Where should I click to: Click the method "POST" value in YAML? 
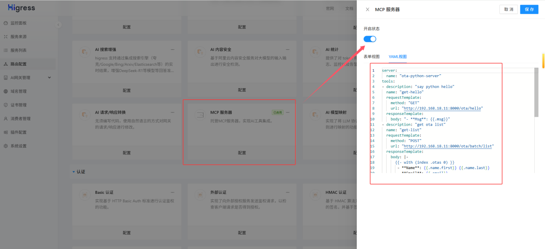point(415,141)
